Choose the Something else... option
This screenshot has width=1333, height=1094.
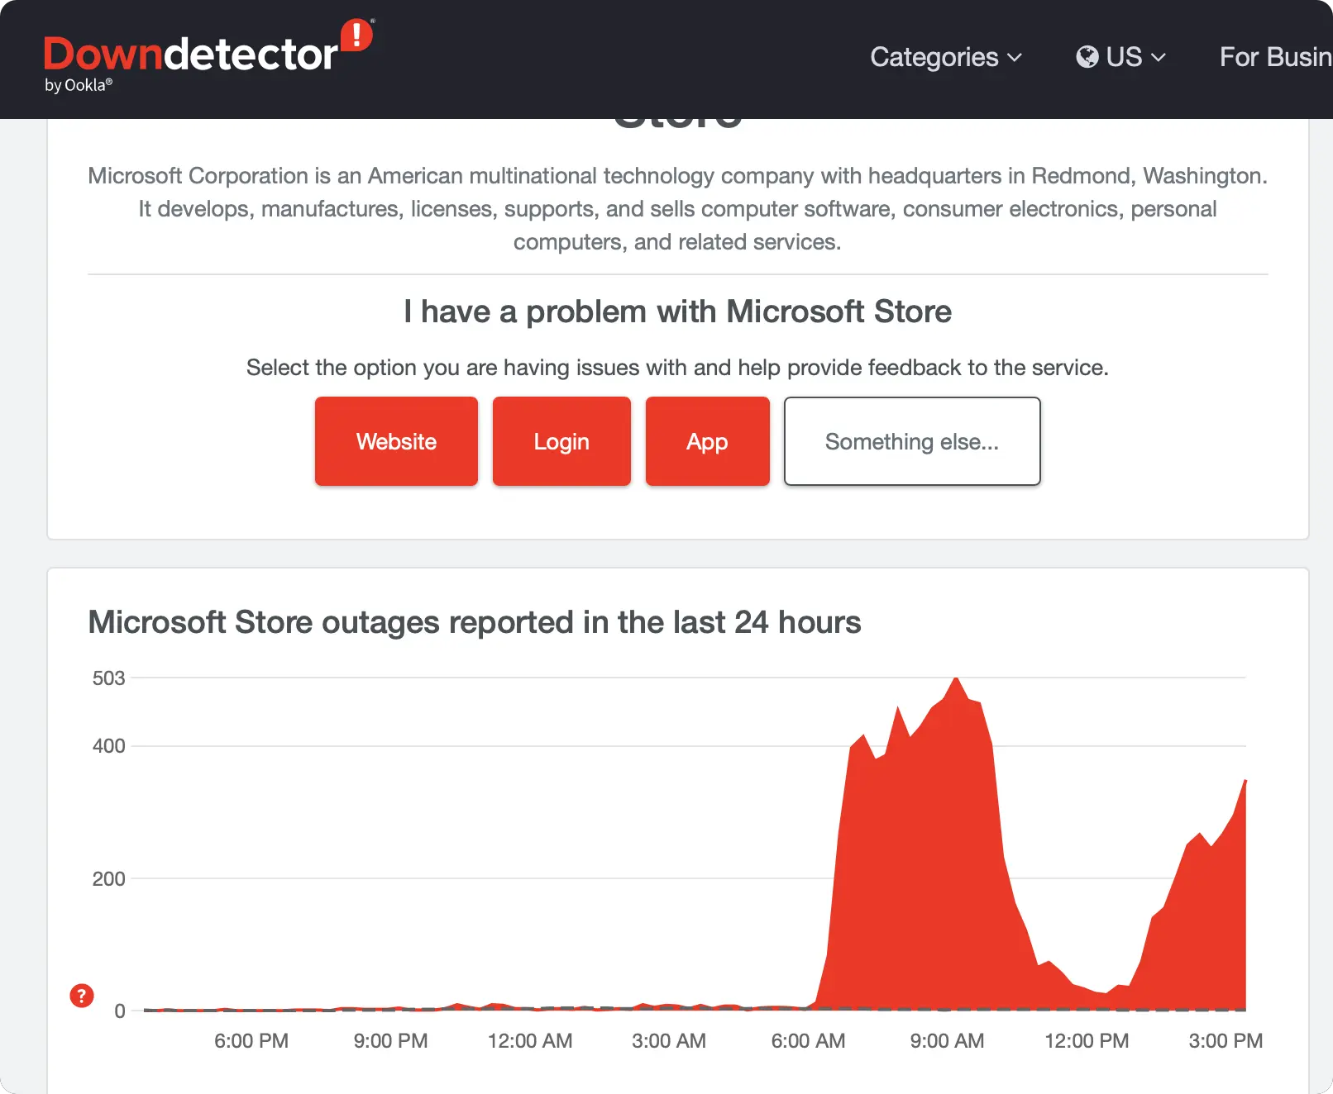[912, 441]
